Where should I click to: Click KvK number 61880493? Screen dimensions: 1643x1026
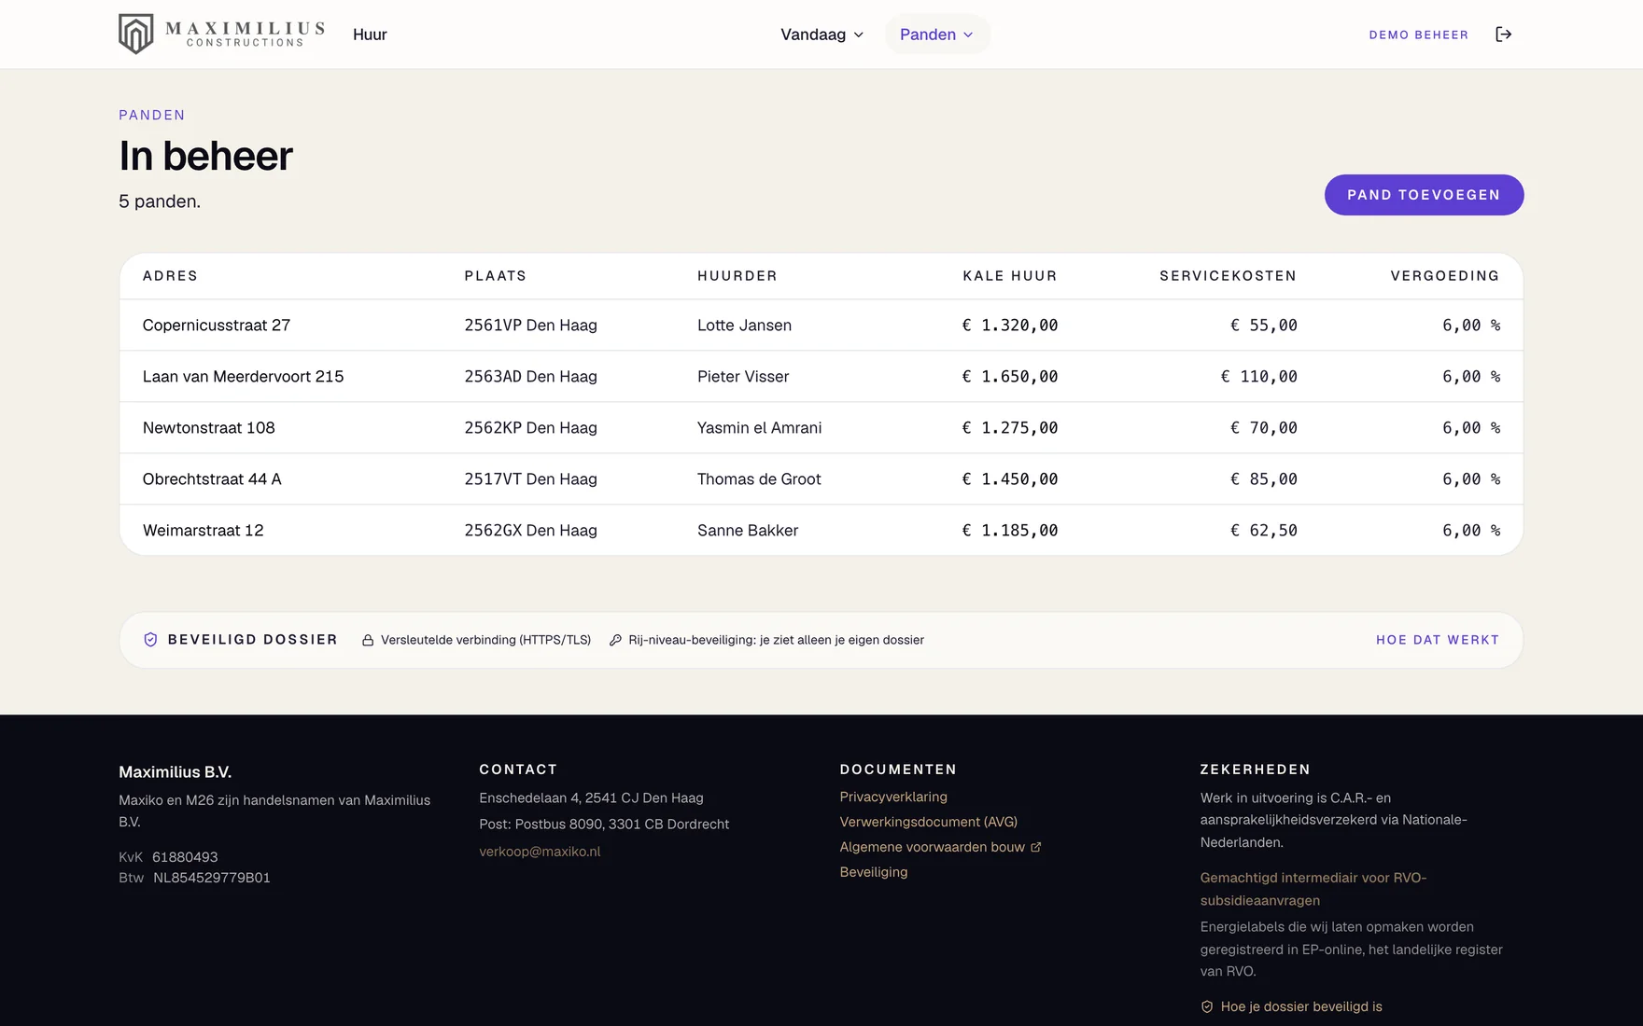coord(185,857)
